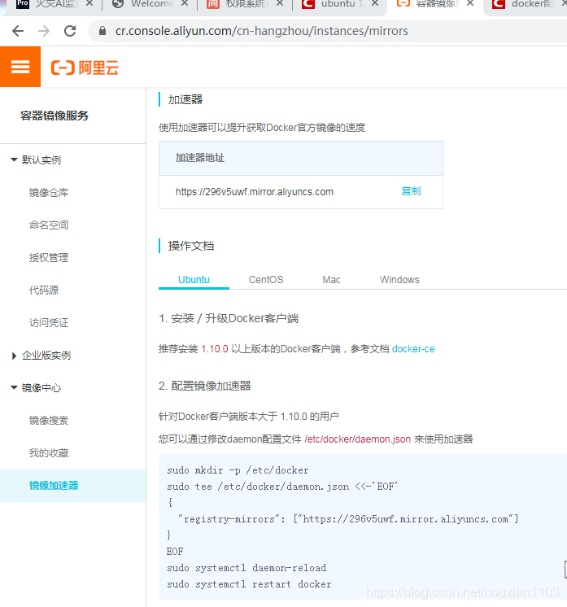Click the 'sudo mkdir -p /etc/docker' line
Image resolution: width=567 pixels, height=607 pixels.
pyautogui.click(x=238, y=470)
